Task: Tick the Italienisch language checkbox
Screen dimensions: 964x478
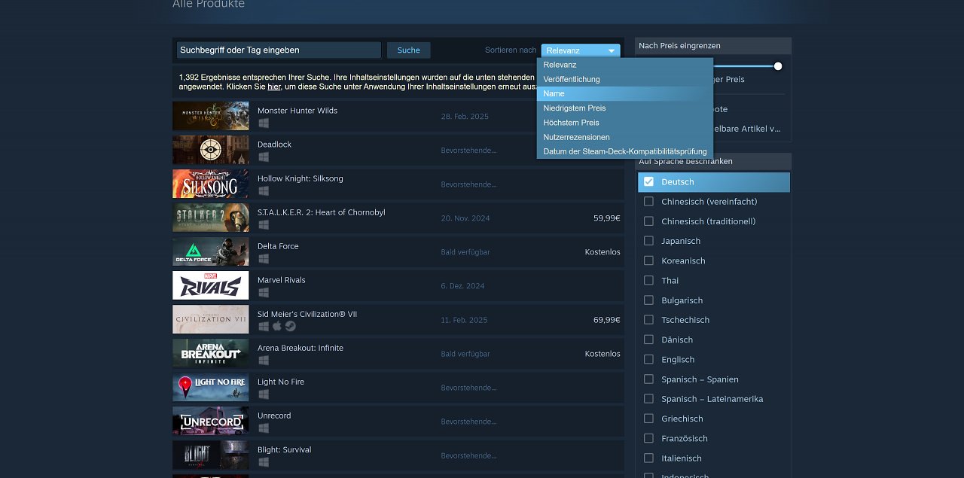Action: tap(648, 458)
